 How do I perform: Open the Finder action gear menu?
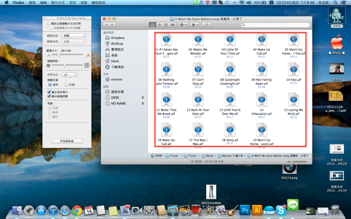(183, 25)
